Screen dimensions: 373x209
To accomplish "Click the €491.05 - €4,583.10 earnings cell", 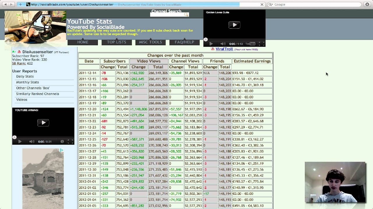I will tap(252, 206).
